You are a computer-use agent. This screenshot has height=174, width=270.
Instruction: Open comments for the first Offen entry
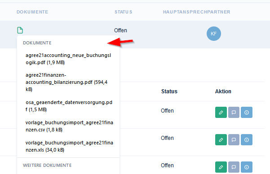pos(234,112)
